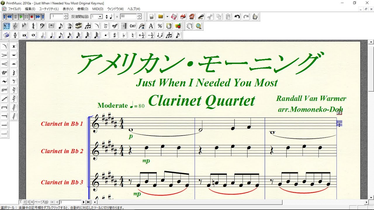This screenshot has height=210, width=374.
Task: Select the trill tr smart shape
Action: pyautogui.click(x=4, y=73)
